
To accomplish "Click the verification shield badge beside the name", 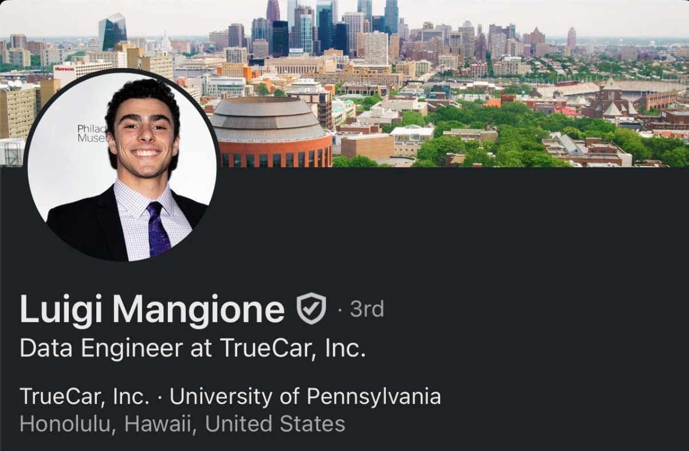I will [x=311, y=308].
